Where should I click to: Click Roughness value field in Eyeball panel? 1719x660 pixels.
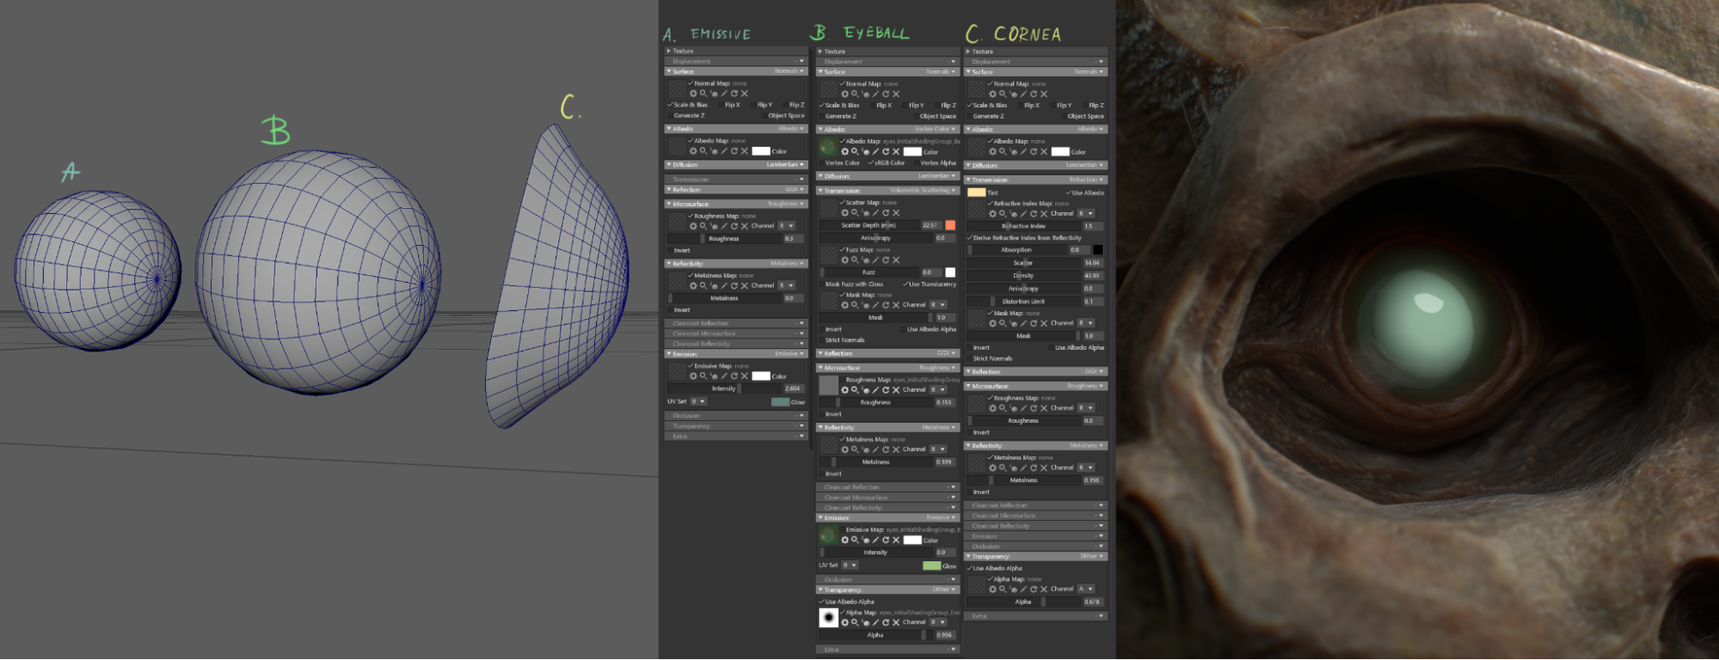[x=944, y=402]
